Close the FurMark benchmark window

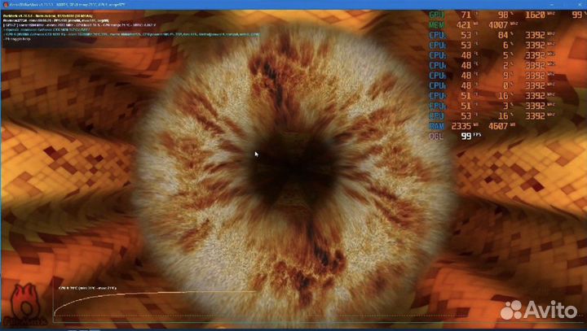tap(578, 3)
